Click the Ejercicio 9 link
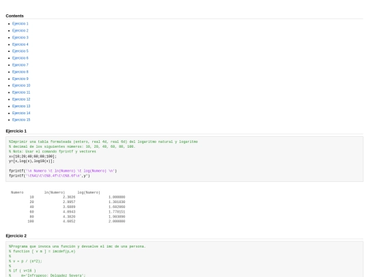The image size is (369, 277). click(20, 79)
